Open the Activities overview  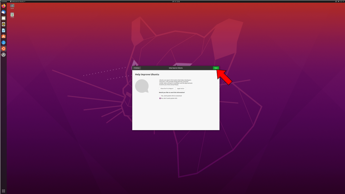tap(4, 1)
